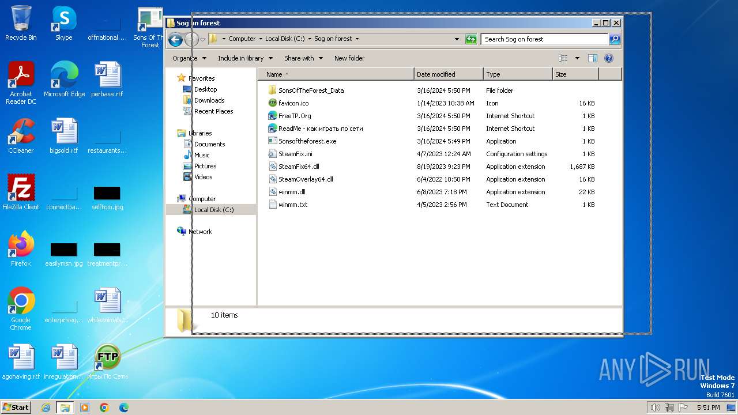738x415 pixels.
Task: Sort files by Name column
Action: tap(336, 74)
